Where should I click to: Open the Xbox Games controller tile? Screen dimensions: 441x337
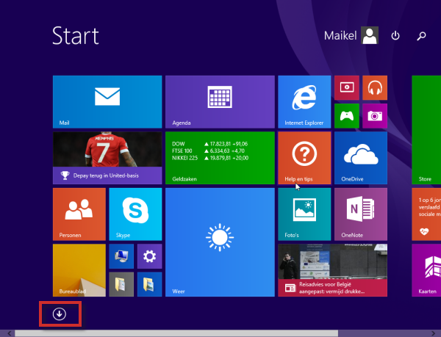click(347, 116)
